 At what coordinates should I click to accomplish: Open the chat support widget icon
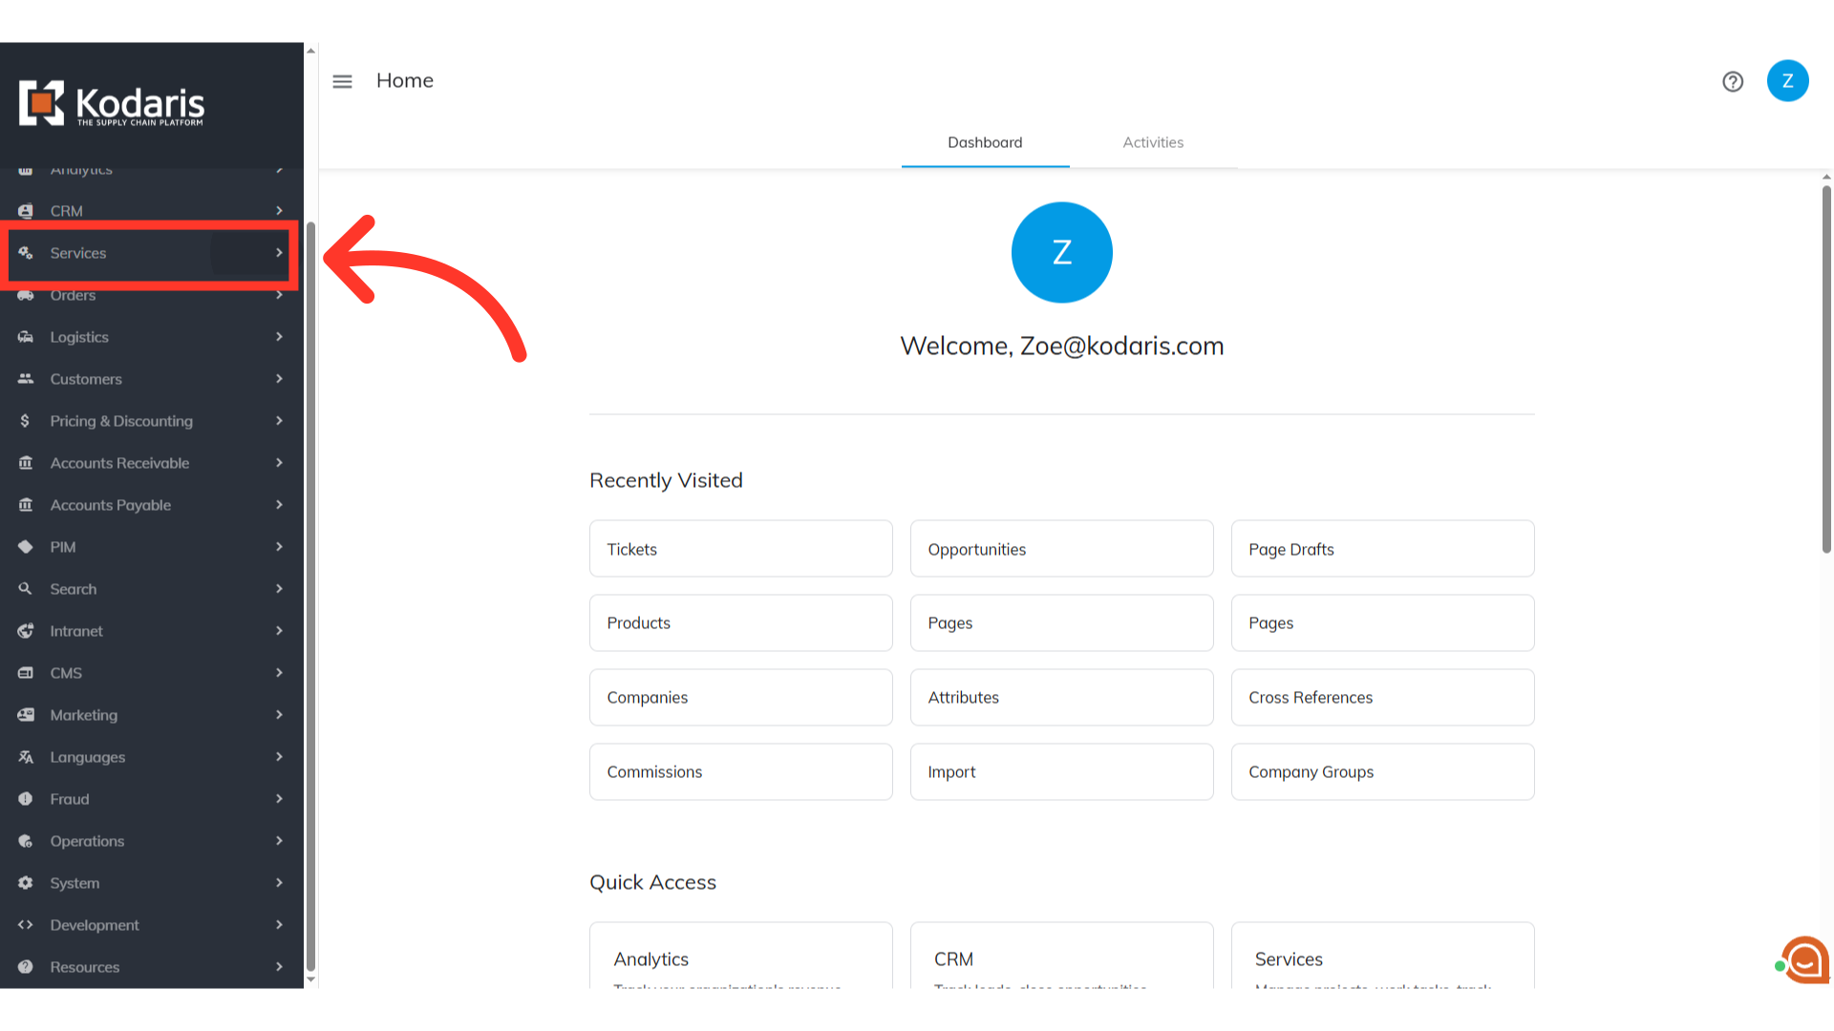(1803, 960)
